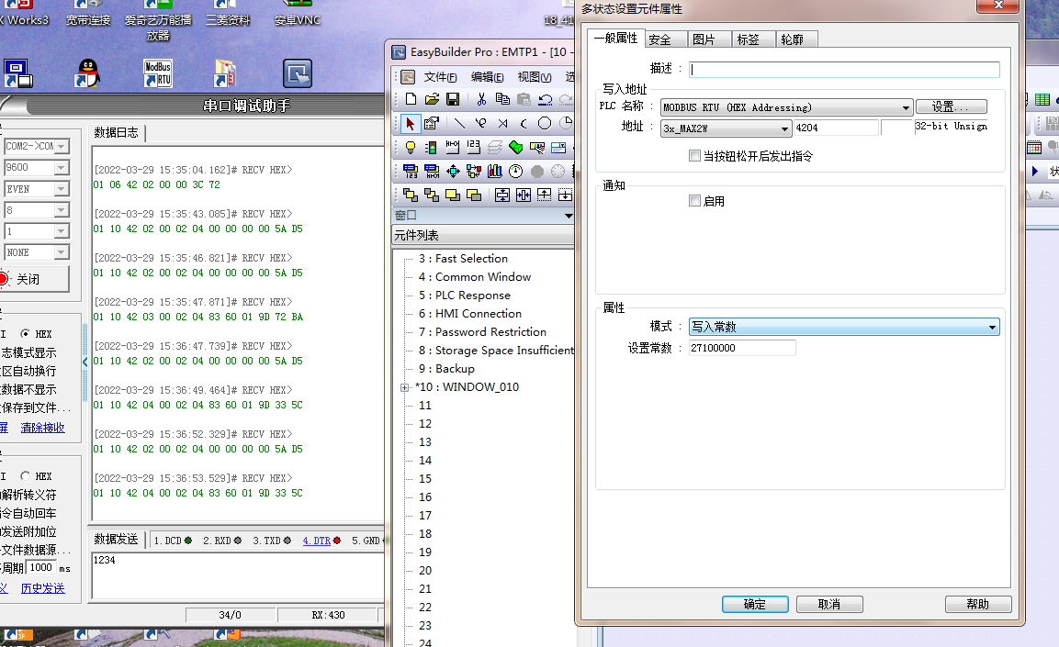Screen dimensions: 1059x647
Task: Enable the 当按钮松开后发出指令 checkbox
Action: [694, 156]
